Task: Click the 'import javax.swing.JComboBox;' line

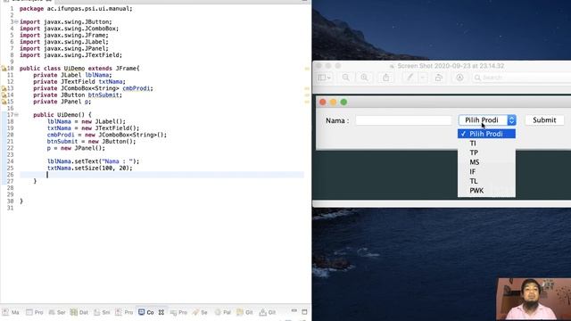Action: 70,29
